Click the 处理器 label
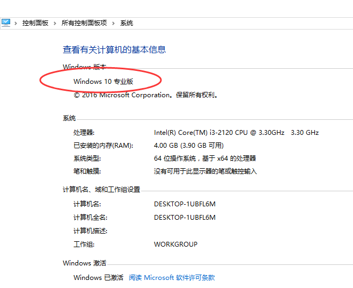The height and width of the screenshot is (288, 353). pyautogui.click(x=84, y=133)
